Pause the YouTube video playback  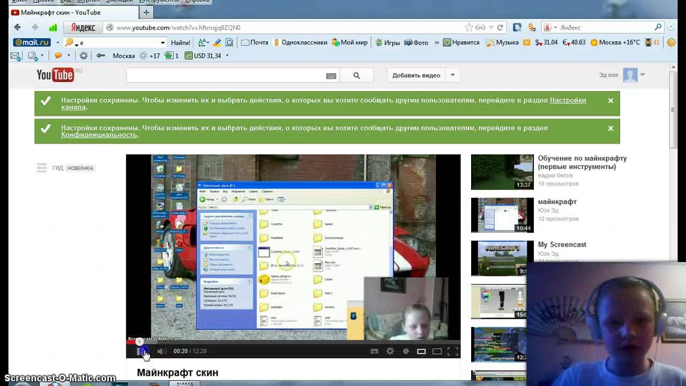point(142,351)
